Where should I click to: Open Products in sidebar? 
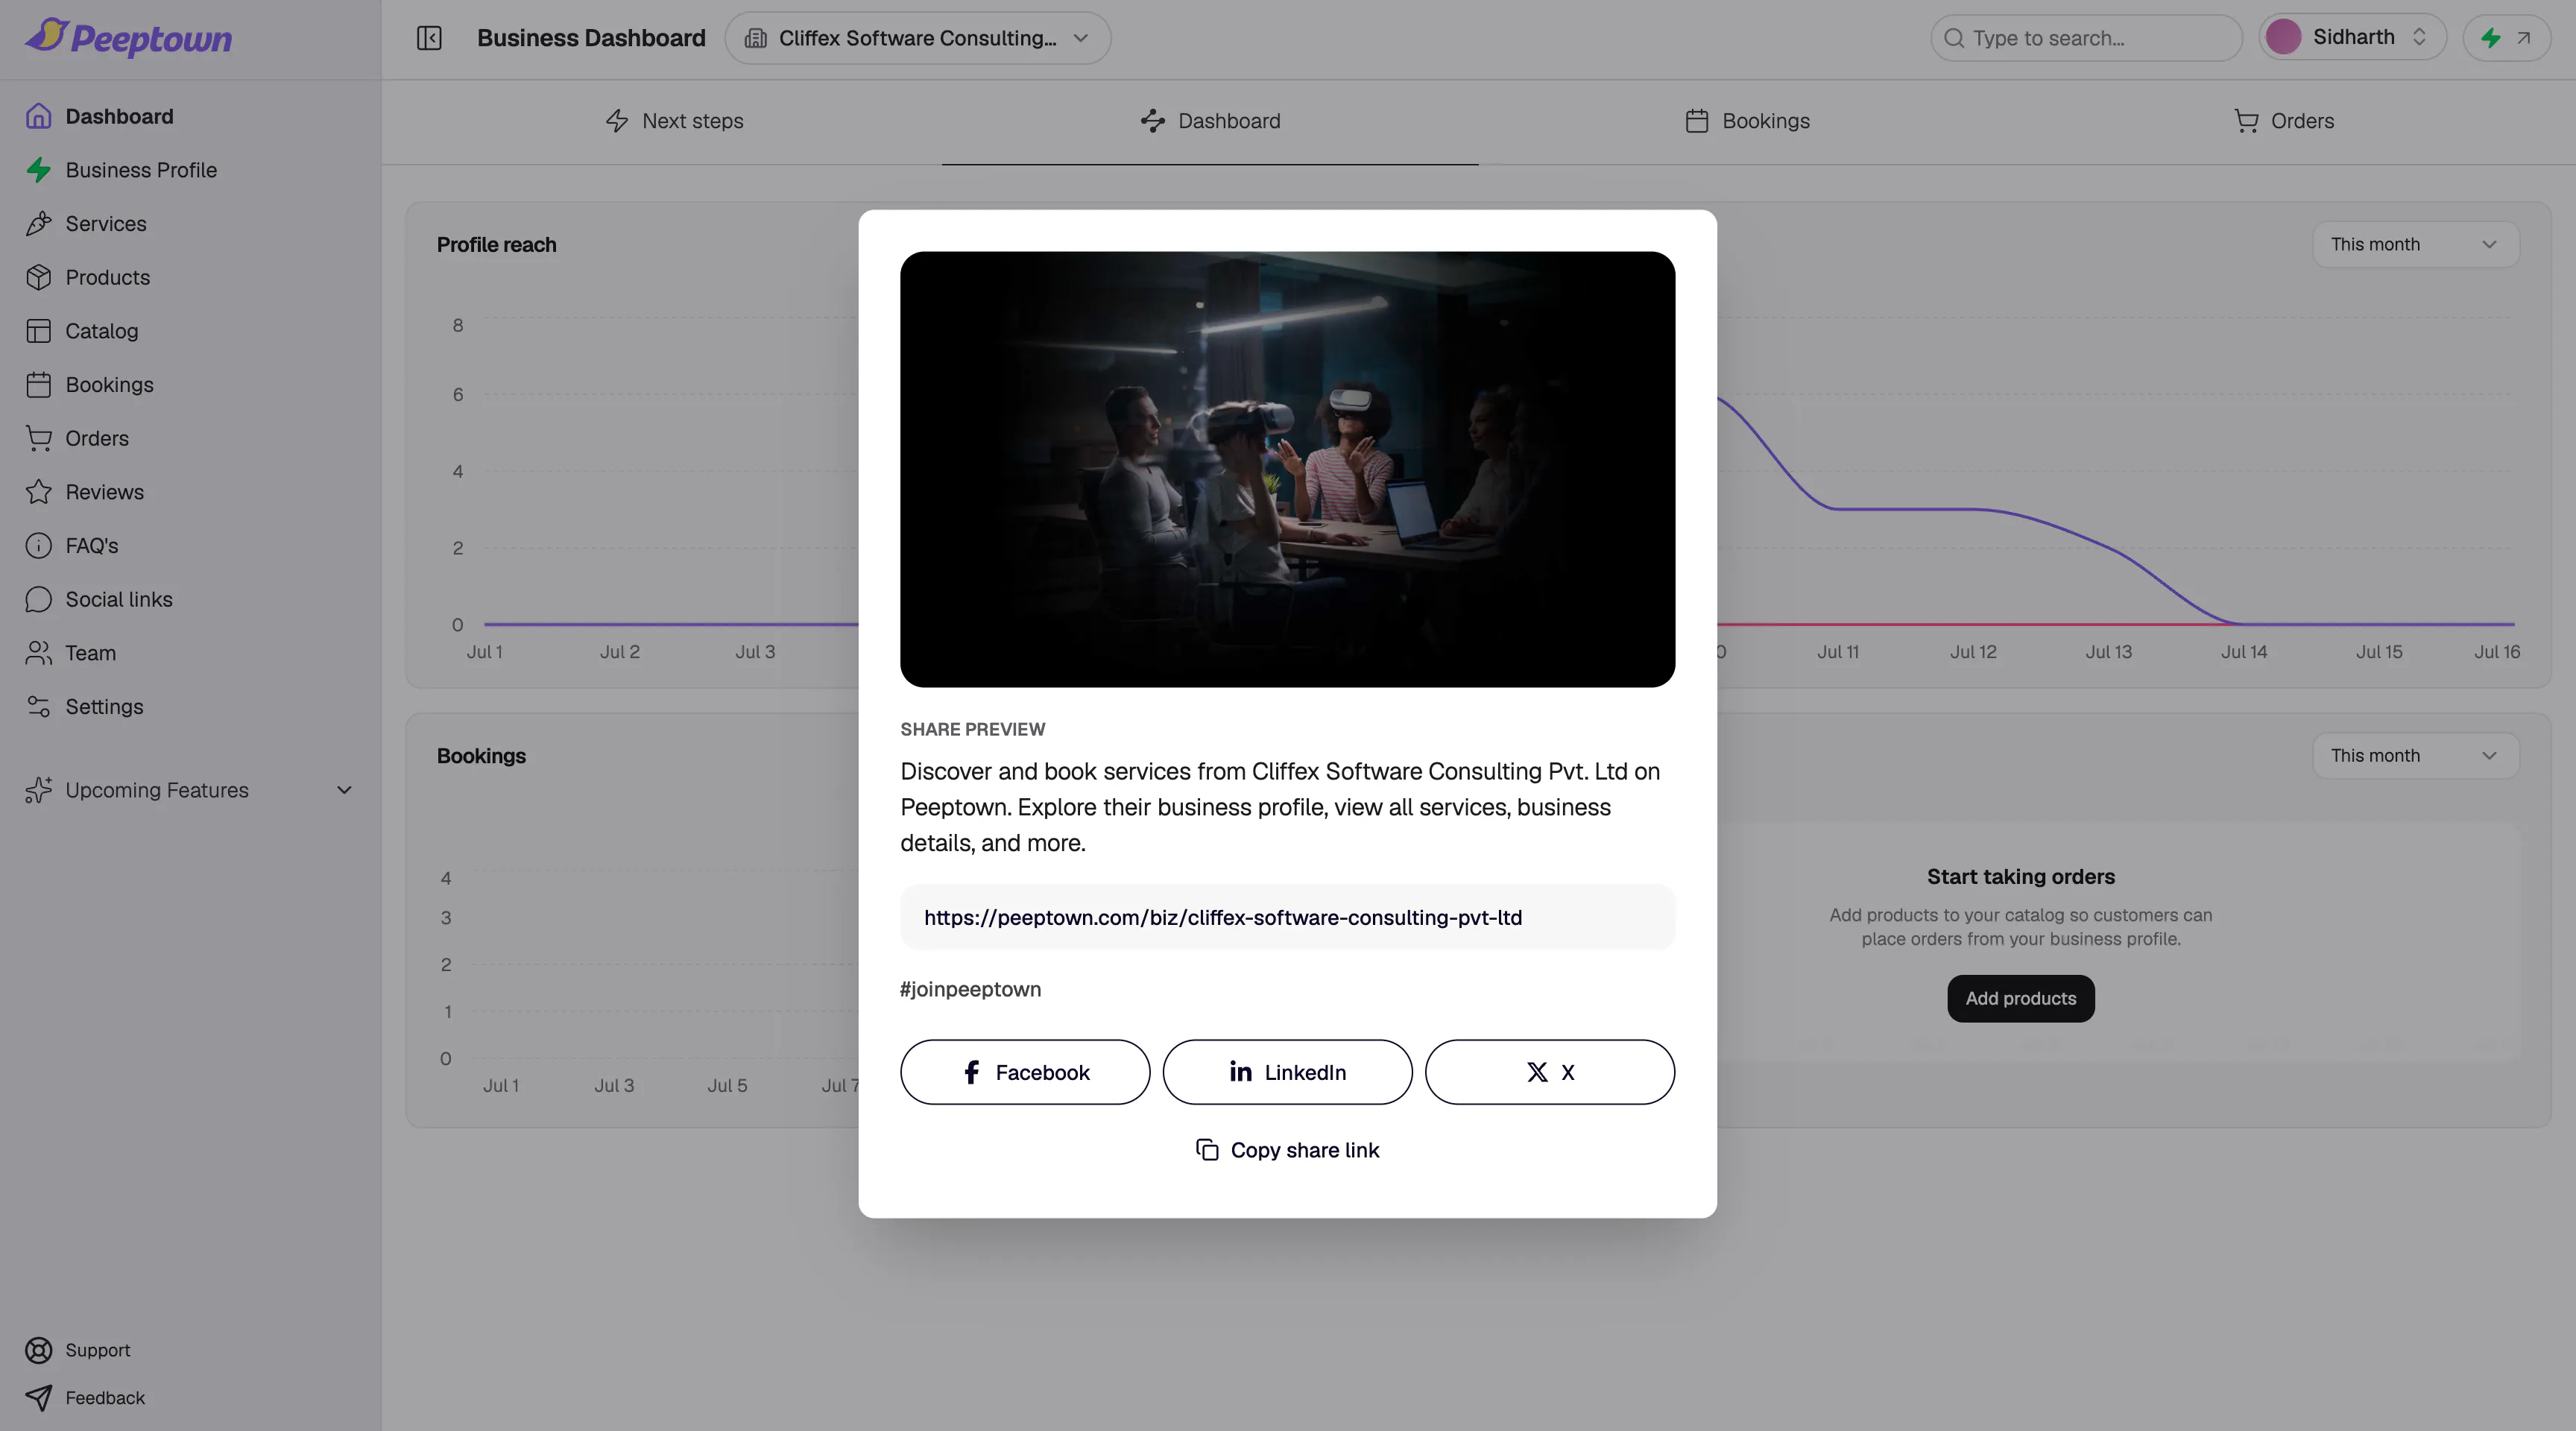pyautogui.click(x=88, y=277)
